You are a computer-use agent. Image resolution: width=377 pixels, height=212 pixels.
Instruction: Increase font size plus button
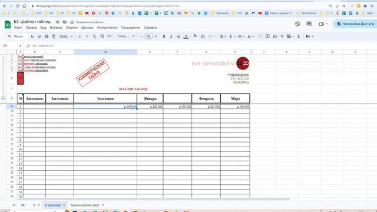tap(156, 37)
